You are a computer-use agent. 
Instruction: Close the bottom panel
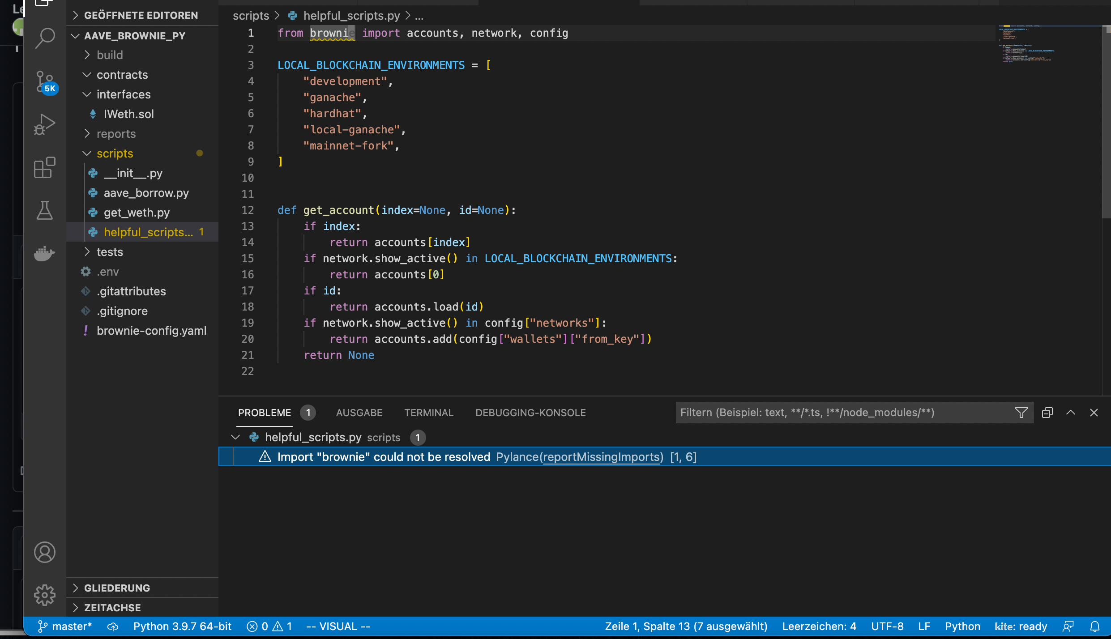(1094, 413)
